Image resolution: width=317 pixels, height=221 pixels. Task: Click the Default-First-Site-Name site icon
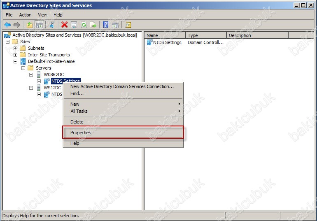23,61
